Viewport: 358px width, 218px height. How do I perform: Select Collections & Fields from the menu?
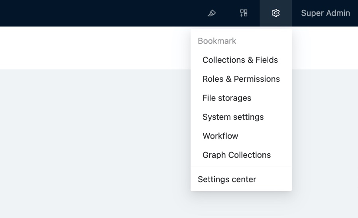240,60
